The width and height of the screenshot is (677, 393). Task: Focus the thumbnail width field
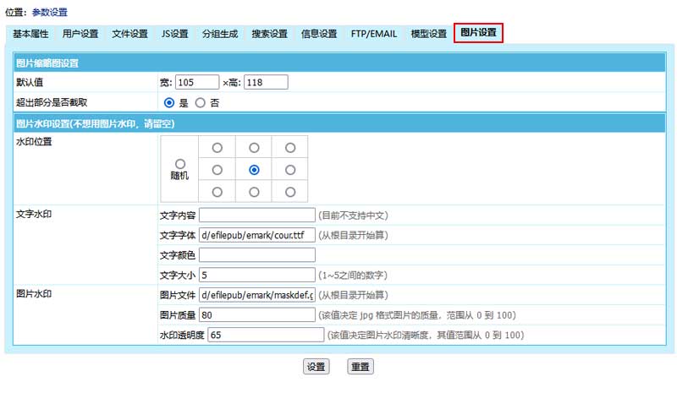pos(195,82)
